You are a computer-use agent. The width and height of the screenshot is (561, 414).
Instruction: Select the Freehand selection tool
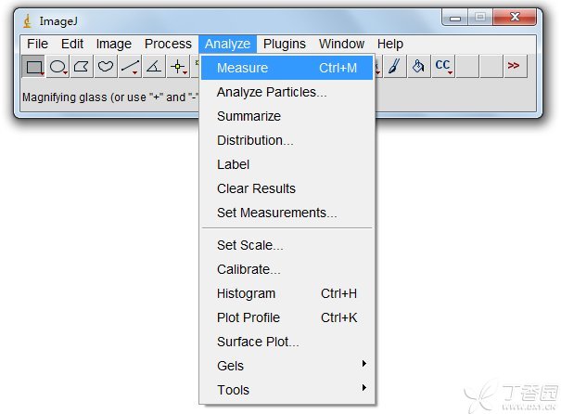point(106,66)
